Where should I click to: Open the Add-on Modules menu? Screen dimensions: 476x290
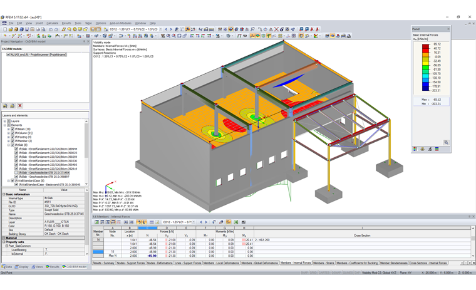(120, 23)
